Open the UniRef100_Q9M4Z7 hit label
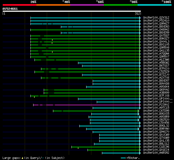 156,23
